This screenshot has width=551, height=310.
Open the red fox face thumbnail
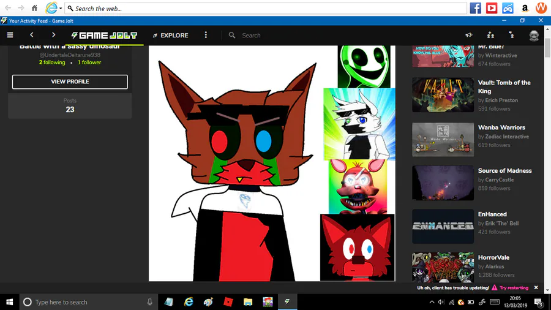(x=358, y=248)
